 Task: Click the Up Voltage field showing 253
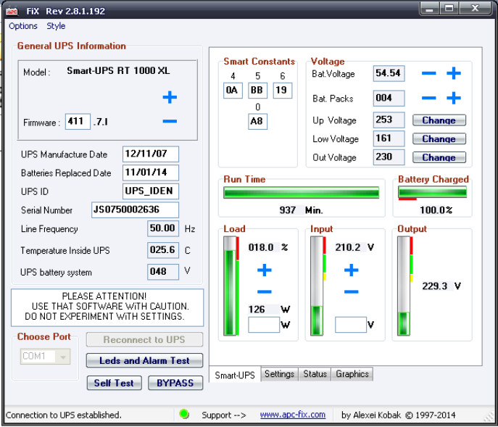tap(389, 120)
